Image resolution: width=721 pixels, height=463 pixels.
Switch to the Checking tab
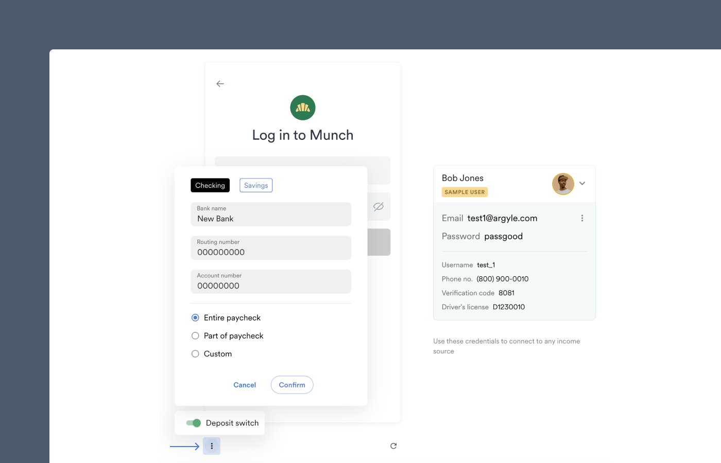[210, 185]
